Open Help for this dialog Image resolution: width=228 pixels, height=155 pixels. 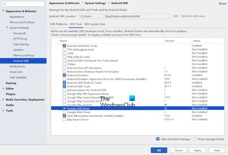[217, 150]
